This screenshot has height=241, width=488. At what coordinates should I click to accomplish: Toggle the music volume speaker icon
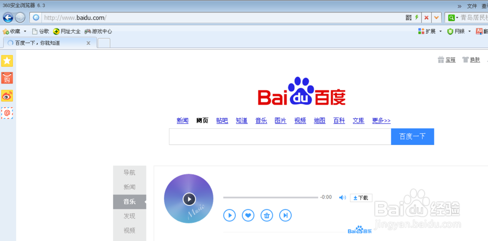point(343,198)
